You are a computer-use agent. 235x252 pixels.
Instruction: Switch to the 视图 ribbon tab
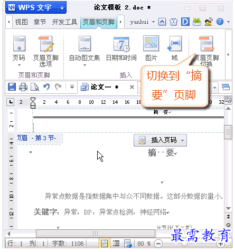(x=21, y=22)
